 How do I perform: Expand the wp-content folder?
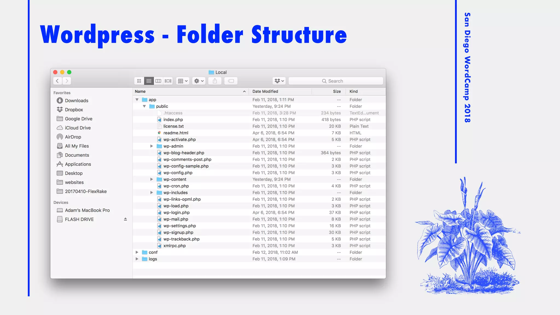151,179
